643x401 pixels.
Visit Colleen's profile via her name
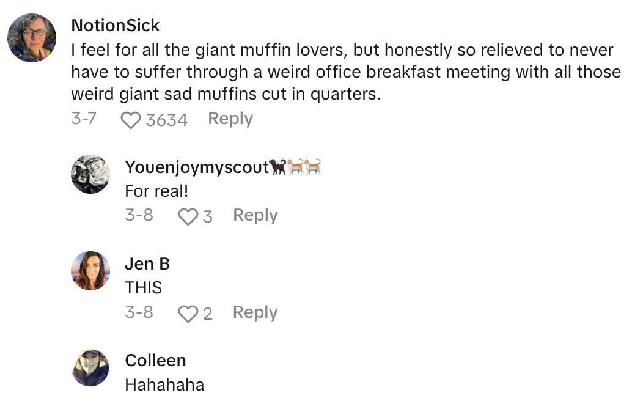[155, 361]
